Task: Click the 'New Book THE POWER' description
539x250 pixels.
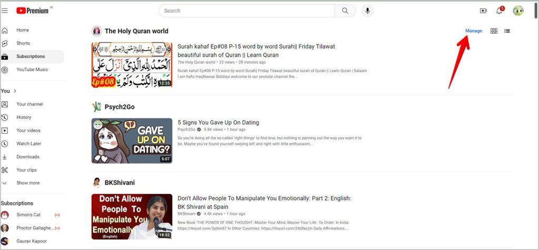Action: tap(263, 225)
